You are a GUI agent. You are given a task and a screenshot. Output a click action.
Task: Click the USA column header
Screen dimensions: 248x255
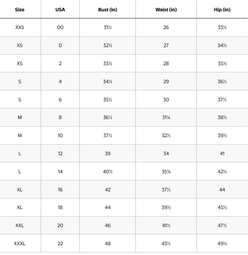(60, 9)
